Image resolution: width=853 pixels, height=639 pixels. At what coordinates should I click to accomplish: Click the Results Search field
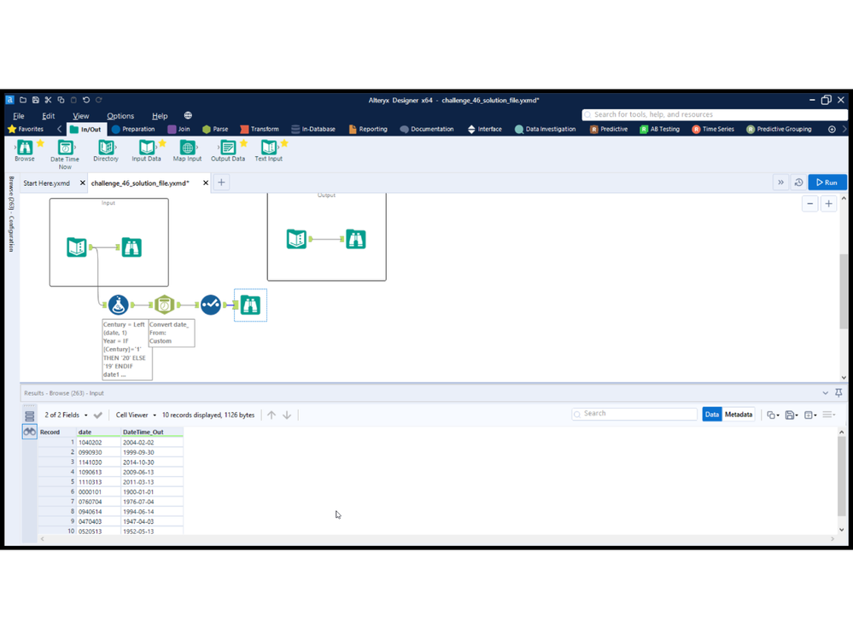click(634, 414)
